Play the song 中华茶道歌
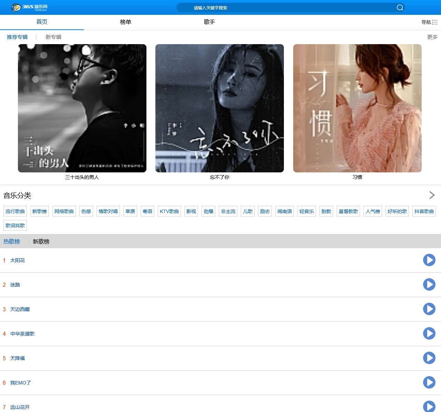441x412 pixels. click(429, 333)
